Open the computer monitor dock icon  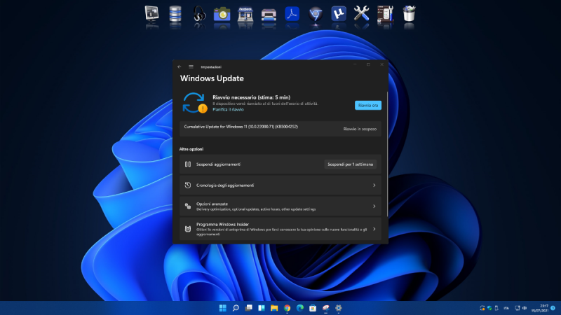point(151,14)
